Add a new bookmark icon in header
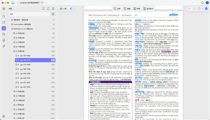The height and width of the screenshot is (120, 210). pyautogui.click(x=48, y=9)
